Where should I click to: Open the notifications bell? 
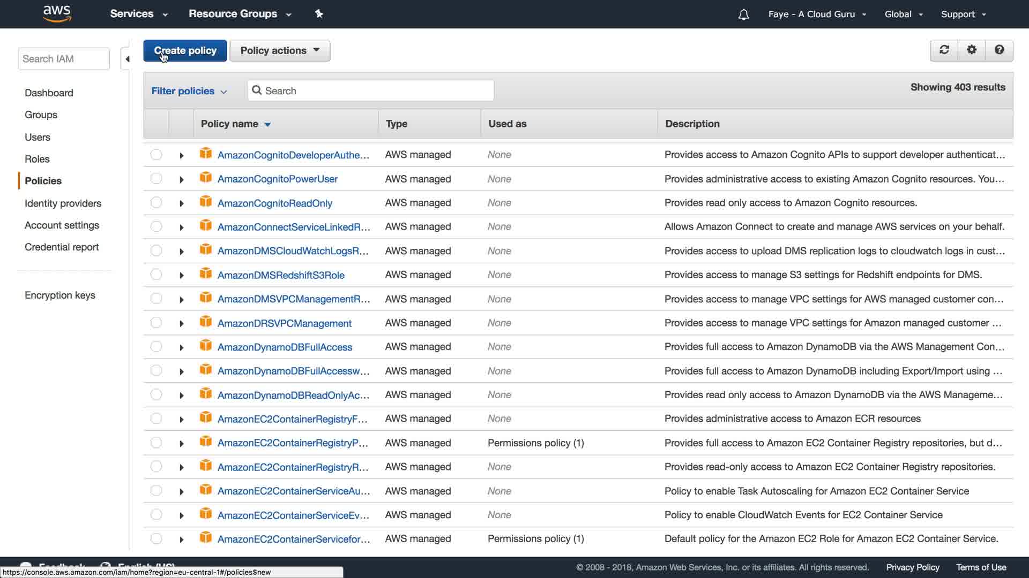pos(743,14)
